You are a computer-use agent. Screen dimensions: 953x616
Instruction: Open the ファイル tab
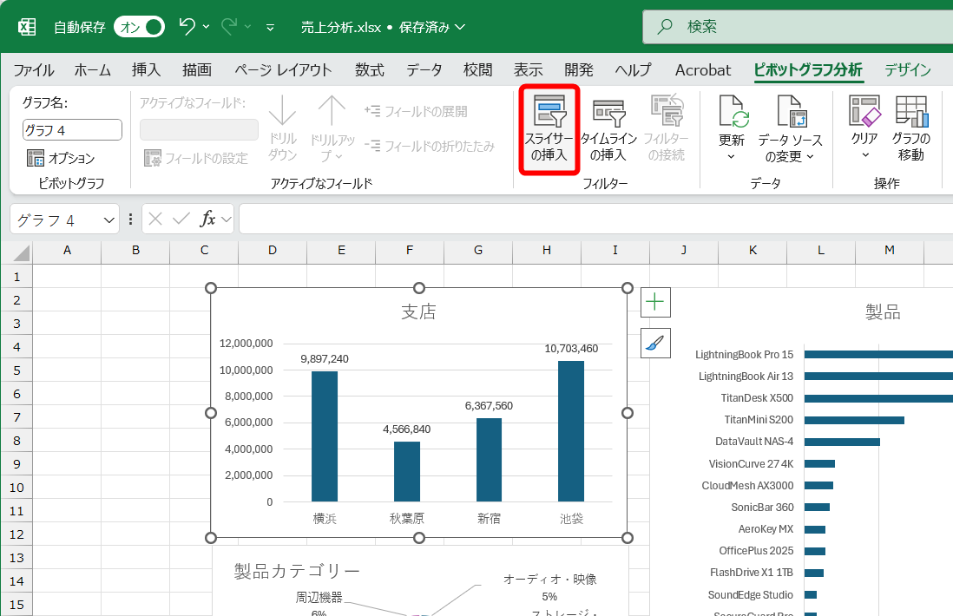(34, 70)
